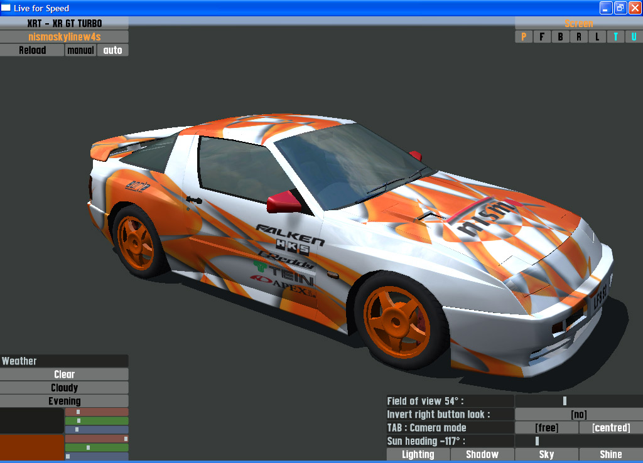
Task: Adjust green slider of the dark swatch
Action: 97,421
